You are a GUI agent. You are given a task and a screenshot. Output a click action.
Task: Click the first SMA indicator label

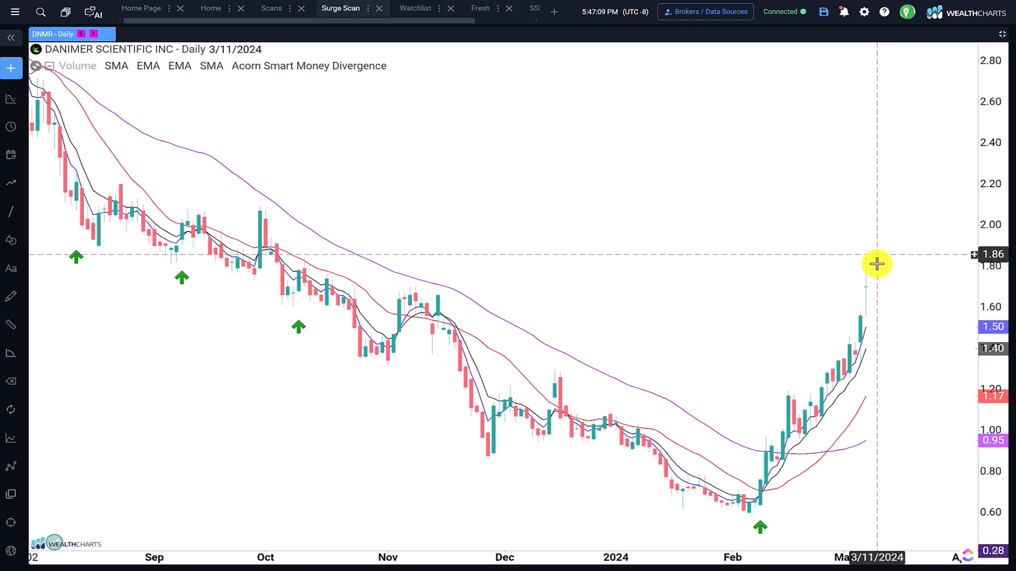pyautogui.click(x=116, y=66)
